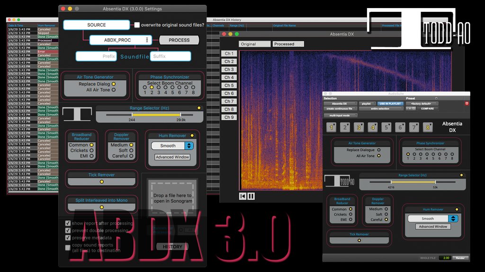
Task: Toggle Split Interleaved into Mono
Action: (101, 207)
